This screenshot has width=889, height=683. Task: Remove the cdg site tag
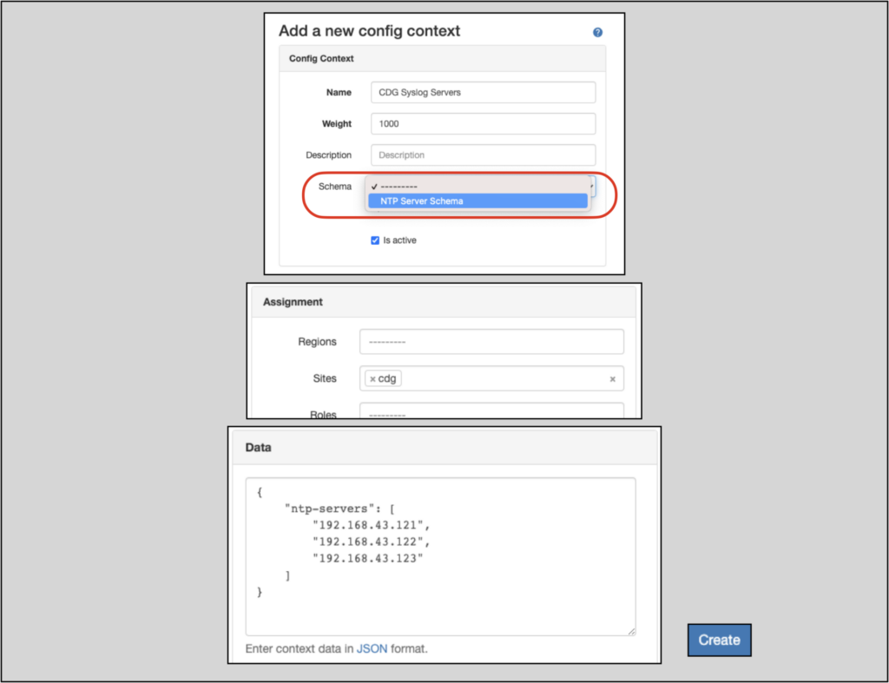372,379
